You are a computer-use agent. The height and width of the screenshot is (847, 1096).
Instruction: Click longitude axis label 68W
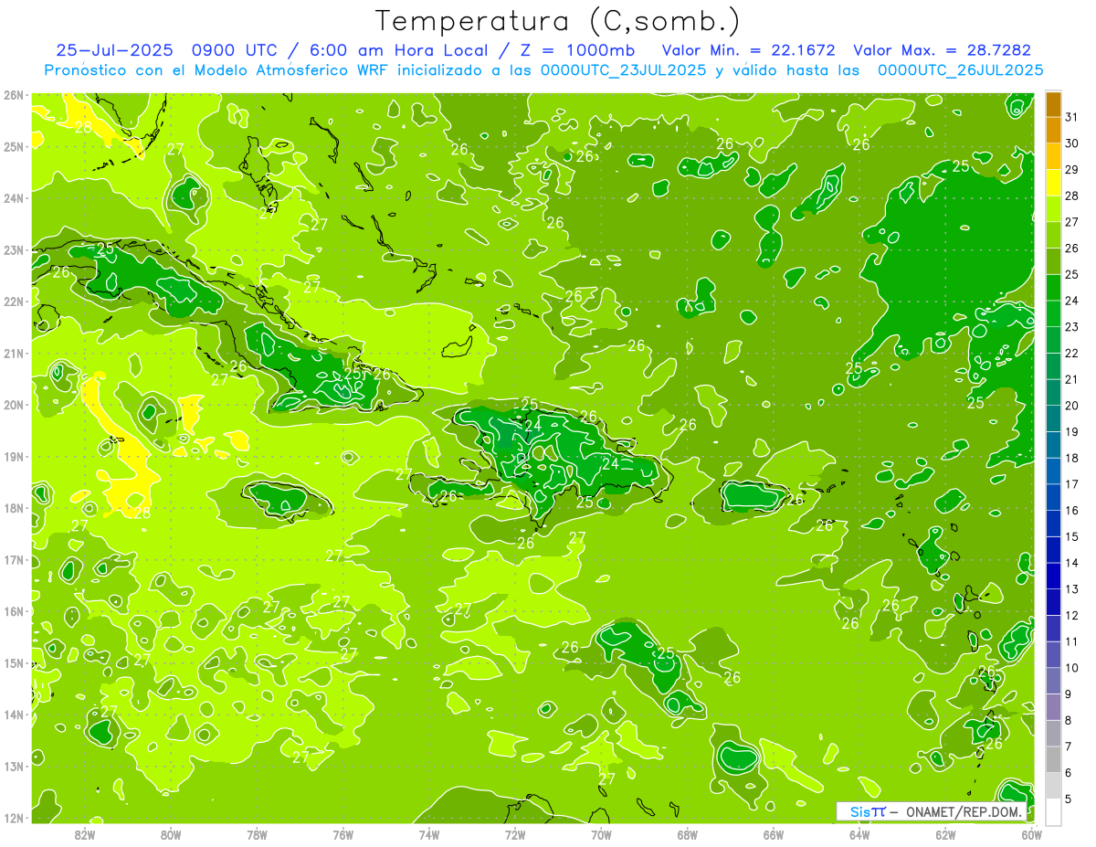pyautogui.click(x=687, y=834)
